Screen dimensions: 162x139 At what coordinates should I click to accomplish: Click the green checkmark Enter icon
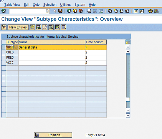pyautogui.click(x=4, y=11)
